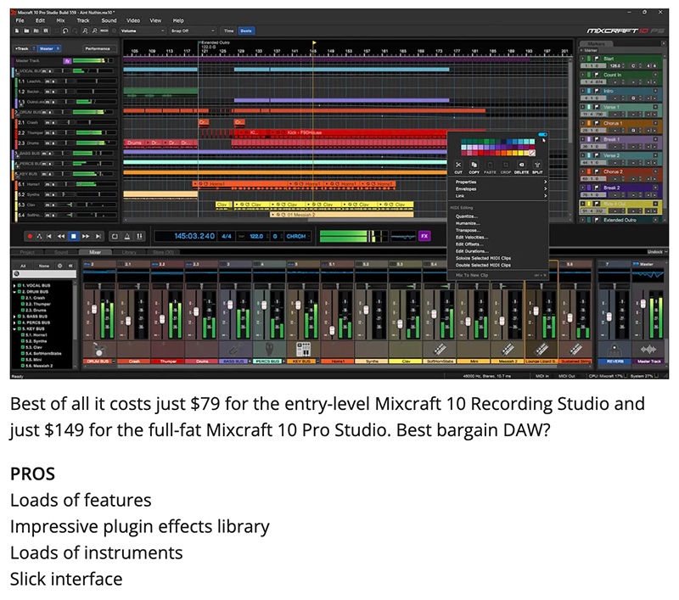Image resolution: width=679 pixels, height=600 pixels.
Task: Click the zoom out magnifier icon
Action: [x=94, y=31]
